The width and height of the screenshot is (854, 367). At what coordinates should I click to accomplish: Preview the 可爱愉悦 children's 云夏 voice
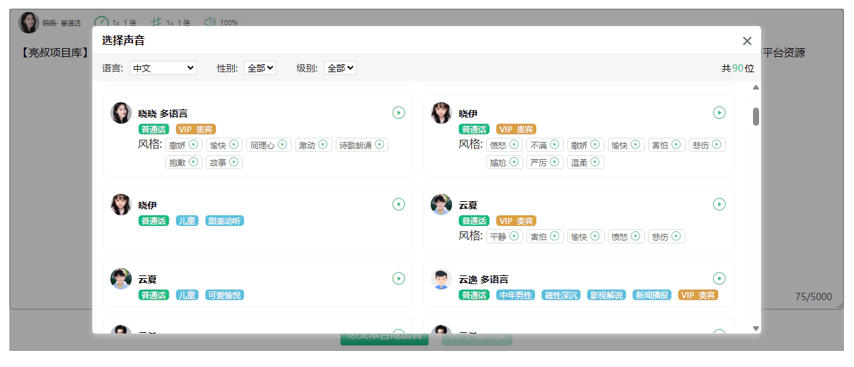[x=399, y=278]
